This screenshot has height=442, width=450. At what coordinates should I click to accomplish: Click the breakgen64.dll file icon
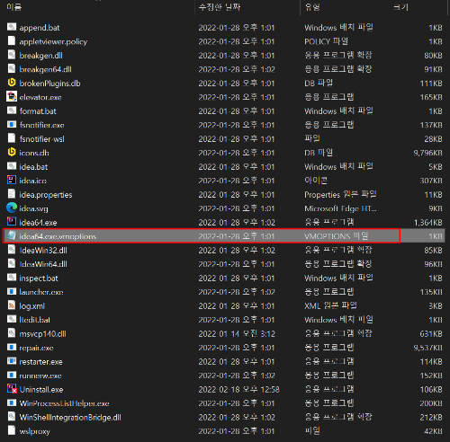(12, 69)
